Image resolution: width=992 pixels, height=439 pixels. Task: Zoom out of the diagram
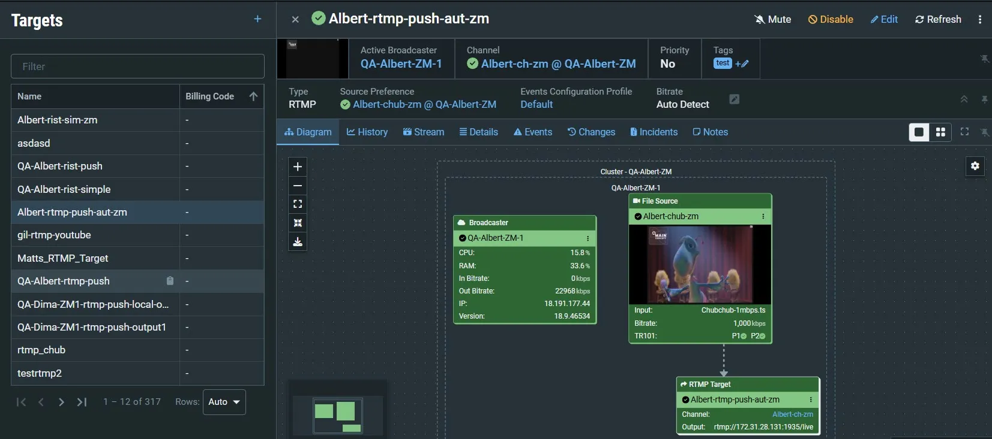pos(298,186)
